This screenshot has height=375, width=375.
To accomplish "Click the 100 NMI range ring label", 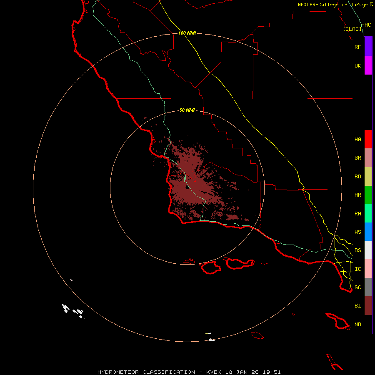I will 187,33.
